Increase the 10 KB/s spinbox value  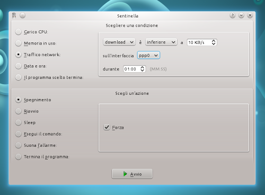[214, 41]
